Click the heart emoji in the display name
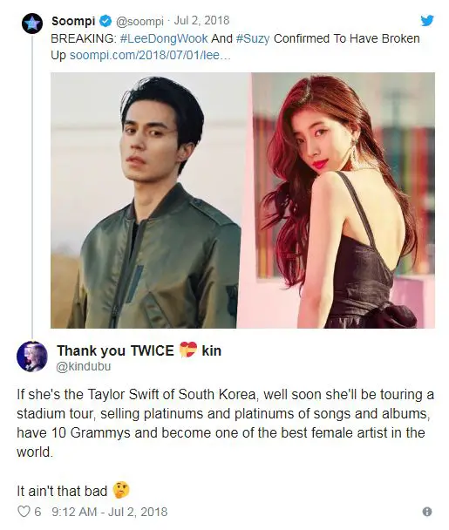This screenshot has width=449, height=530. click(188, 350)
